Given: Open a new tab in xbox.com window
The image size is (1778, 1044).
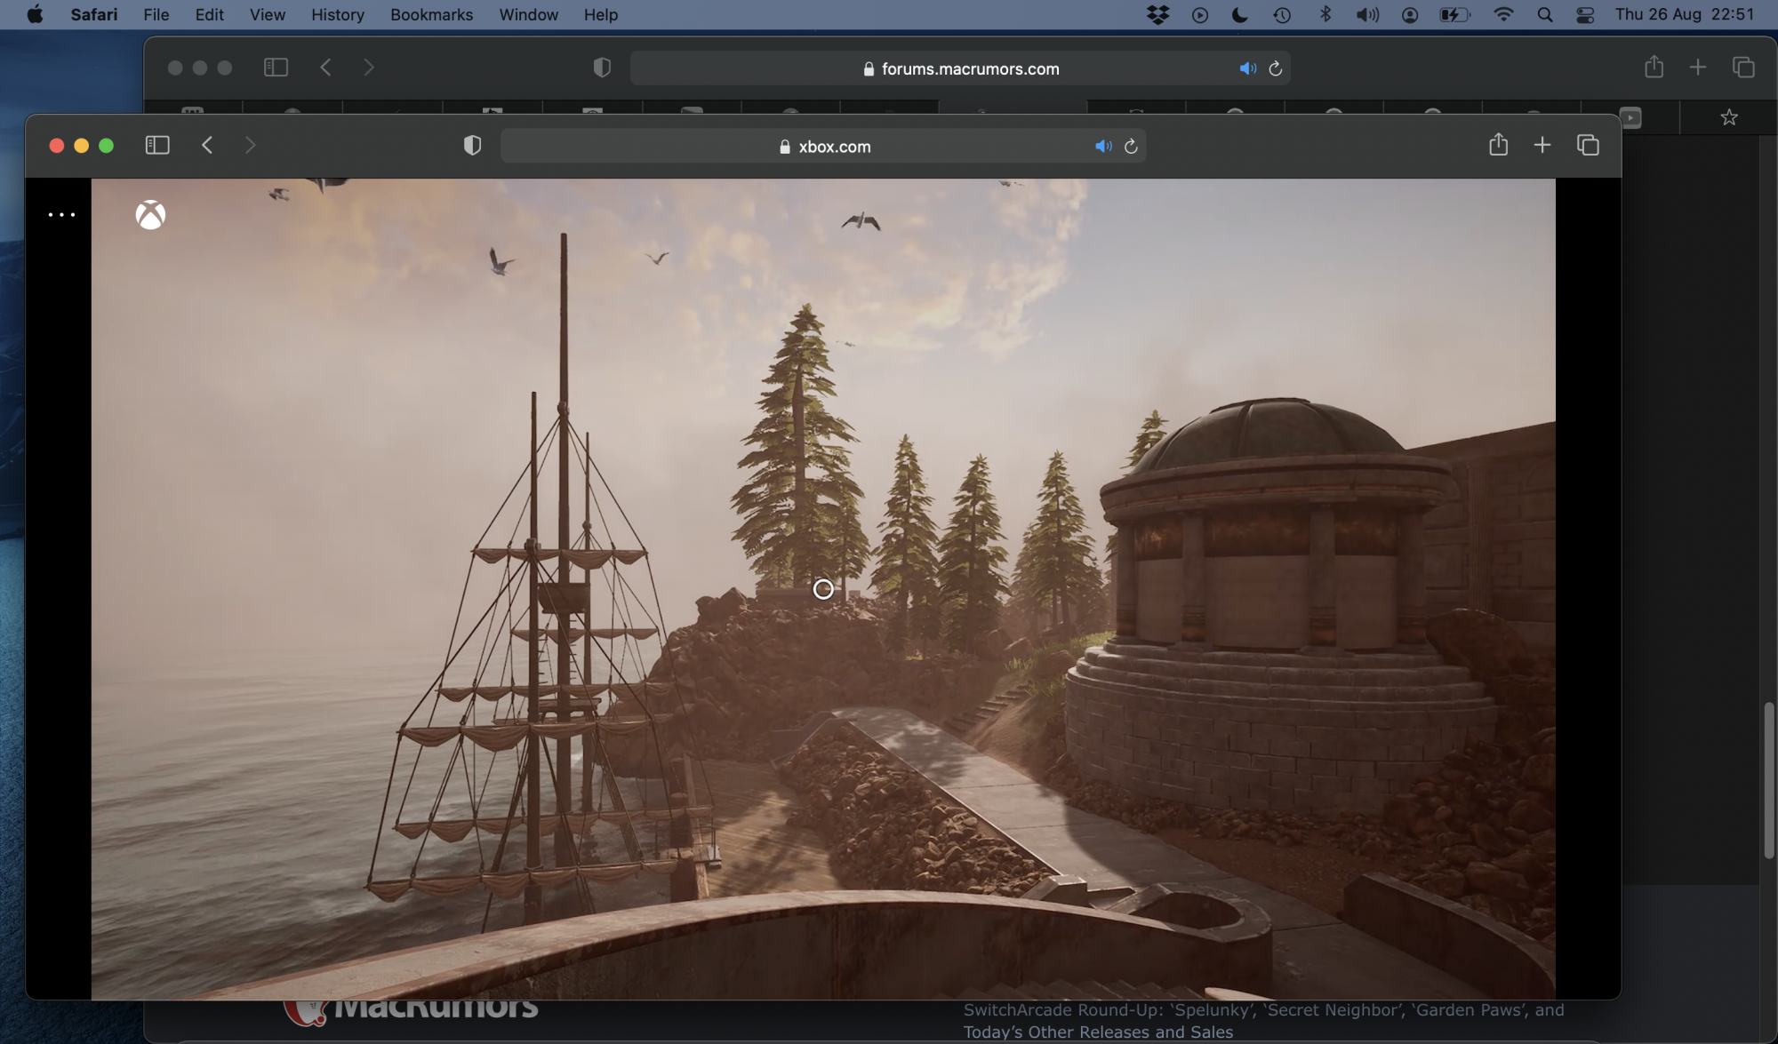Looking at the screenshot, I should [x=1542, y=145].
